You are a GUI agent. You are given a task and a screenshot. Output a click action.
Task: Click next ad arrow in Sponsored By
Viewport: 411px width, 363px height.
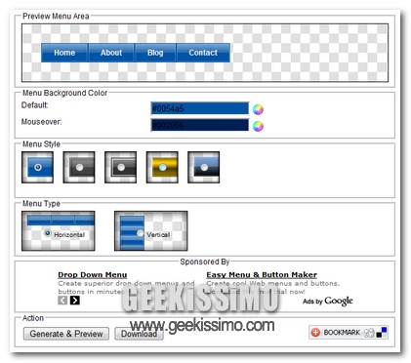75,301
